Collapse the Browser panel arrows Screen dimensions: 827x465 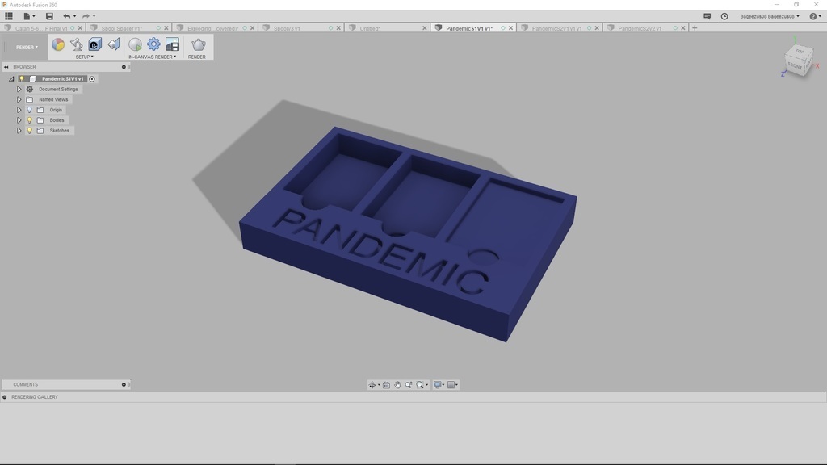(6, 67)
